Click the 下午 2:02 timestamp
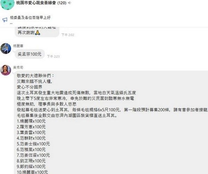The width and height of the screenshot is (208, 174). tap(68, 35)
